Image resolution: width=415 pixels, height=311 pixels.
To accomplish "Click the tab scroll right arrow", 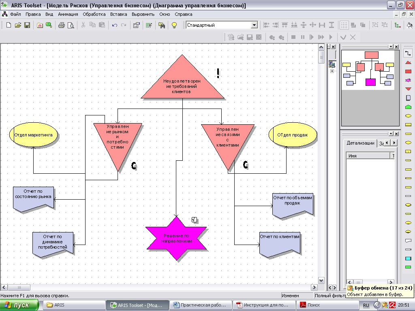I will (x=394, y=143).
